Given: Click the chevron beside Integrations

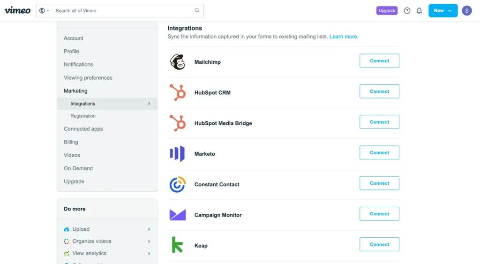Looking at the screenshot, I should [149, 104].
